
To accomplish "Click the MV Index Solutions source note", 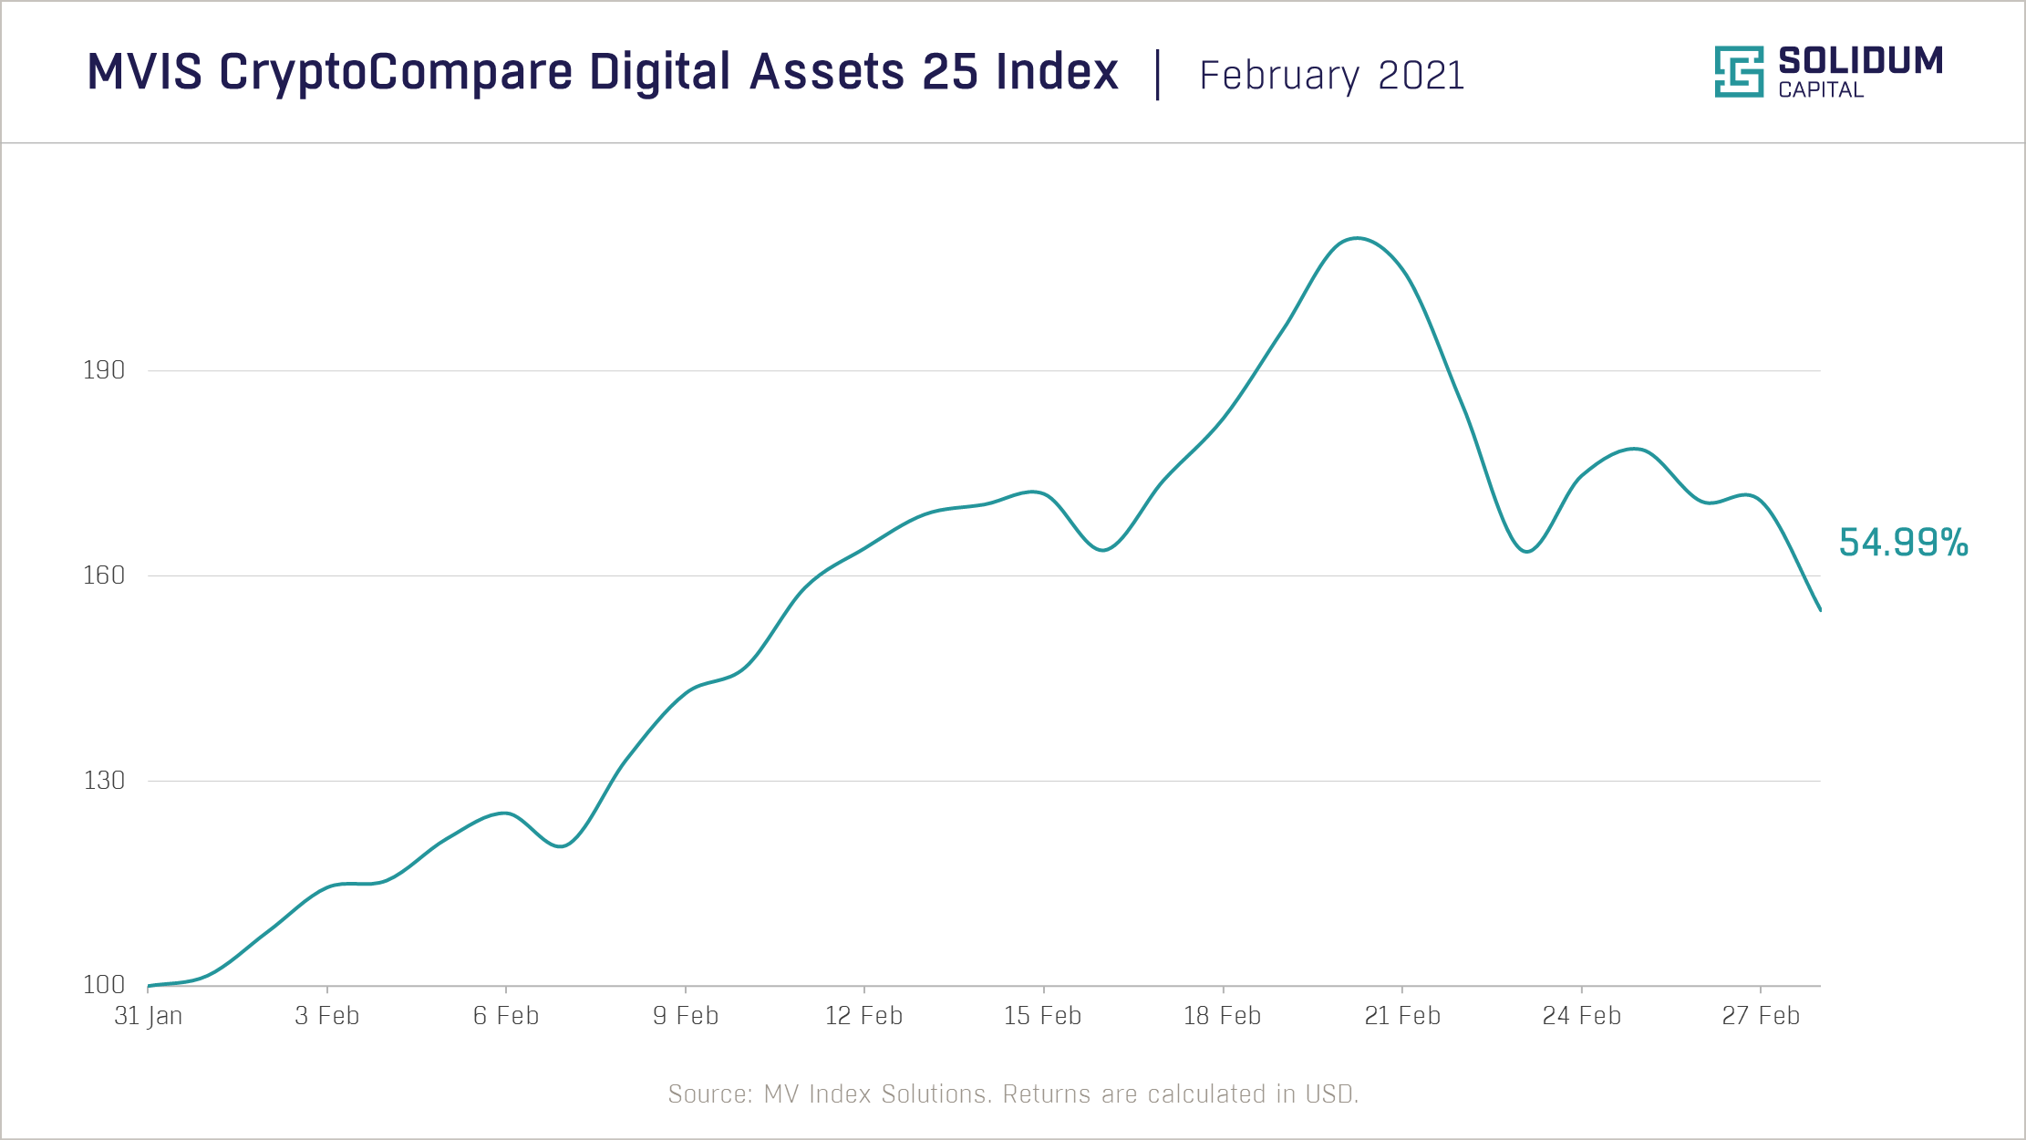I will pyautogui.click(x=1013, y=1094).
